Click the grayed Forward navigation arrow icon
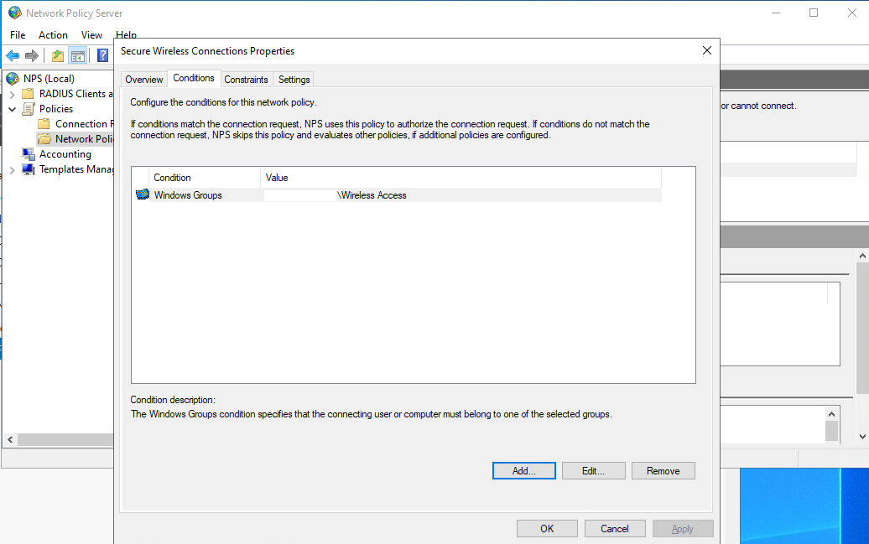 tap(32, 56)
